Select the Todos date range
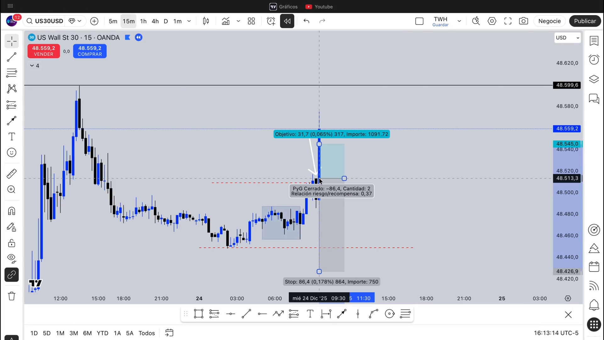 pos(147,333)
